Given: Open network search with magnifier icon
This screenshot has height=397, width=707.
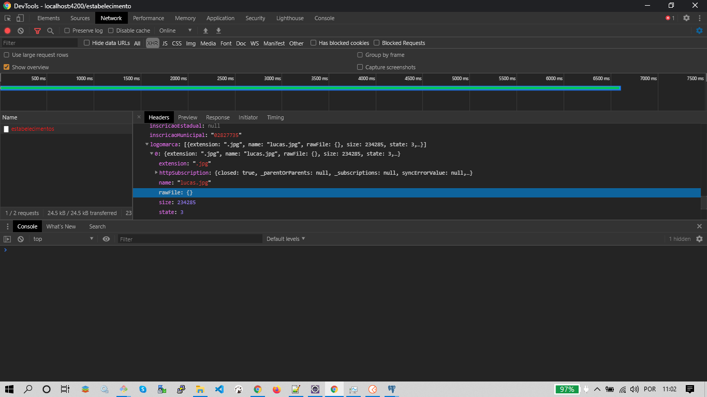Looking at the screenshot, I should click(x=50, y=31).
